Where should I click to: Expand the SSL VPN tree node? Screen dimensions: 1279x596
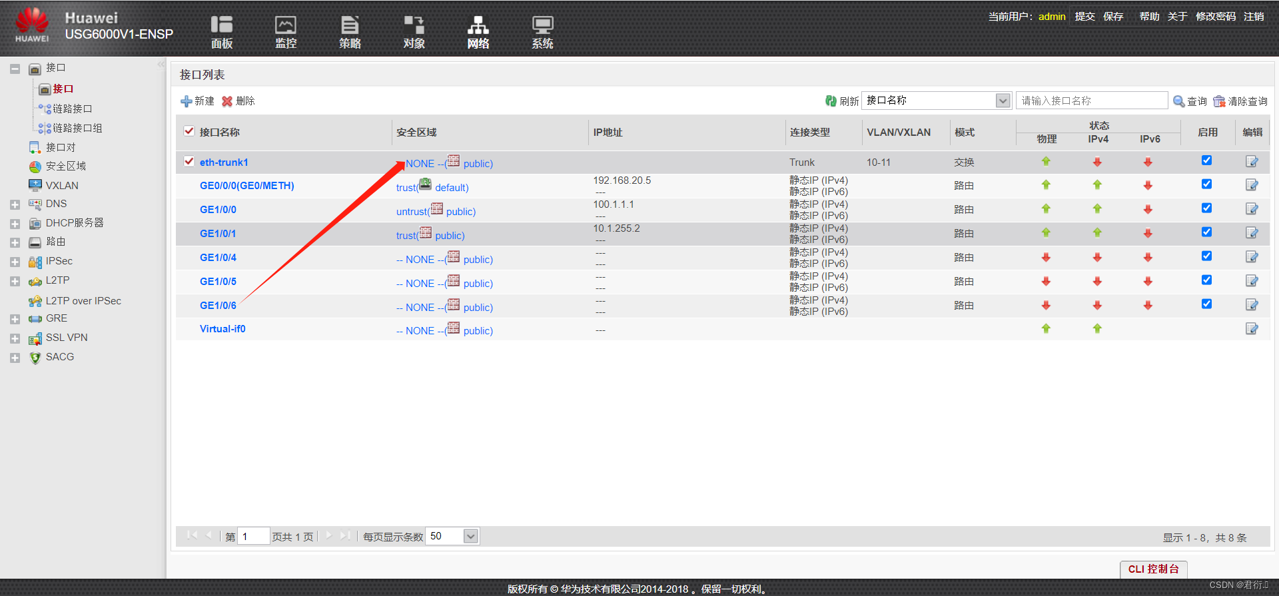pyautogui.click(x=15, y=339)
